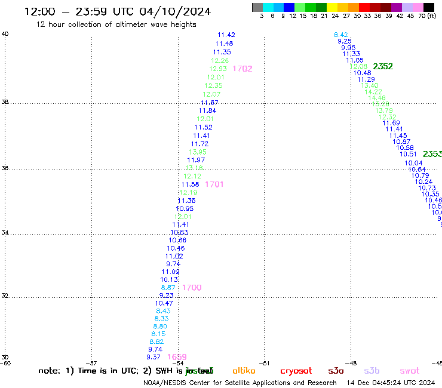Screen dimensions: 442x388
Task: Click wave height value 11.48
Action: pos(224,44)
